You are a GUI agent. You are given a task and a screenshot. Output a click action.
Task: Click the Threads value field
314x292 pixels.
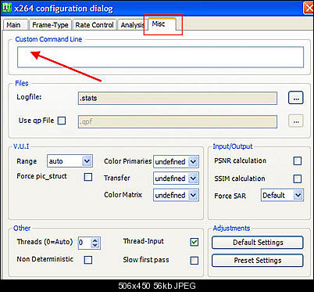point(84,243)
